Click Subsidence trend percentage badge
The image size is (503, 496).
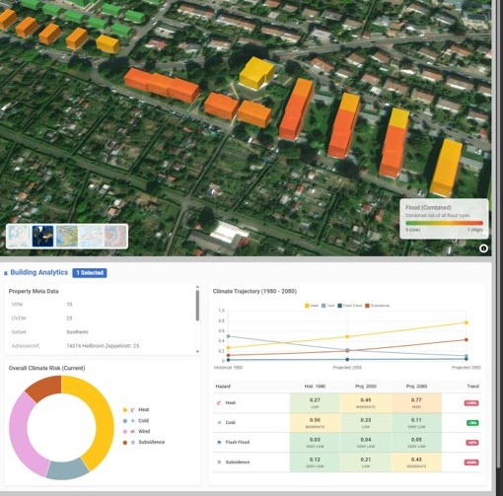coord(471,462)
